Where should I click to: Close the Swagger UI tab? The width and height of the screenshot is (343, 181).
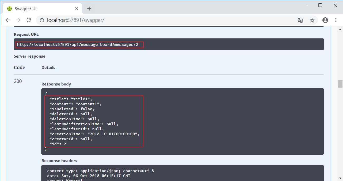[77, 9]
